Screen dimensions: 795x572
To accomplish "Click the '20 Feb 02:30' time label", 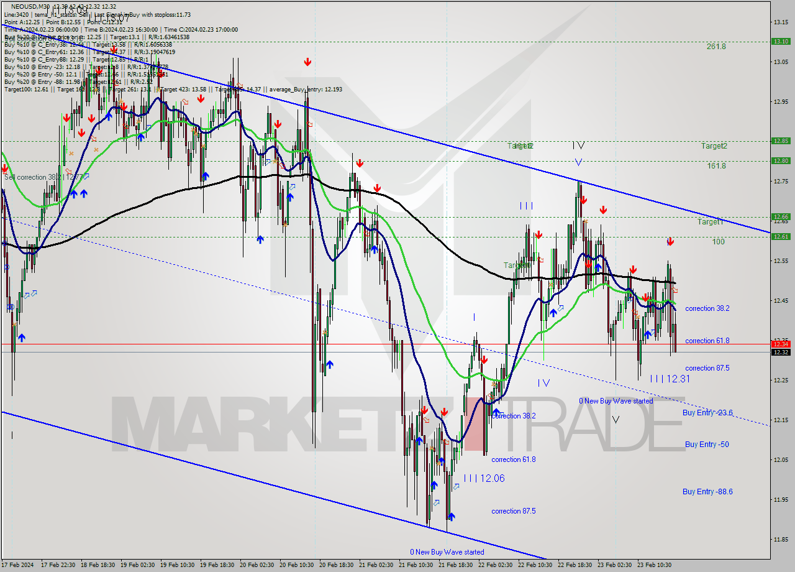I will (257, 565).
